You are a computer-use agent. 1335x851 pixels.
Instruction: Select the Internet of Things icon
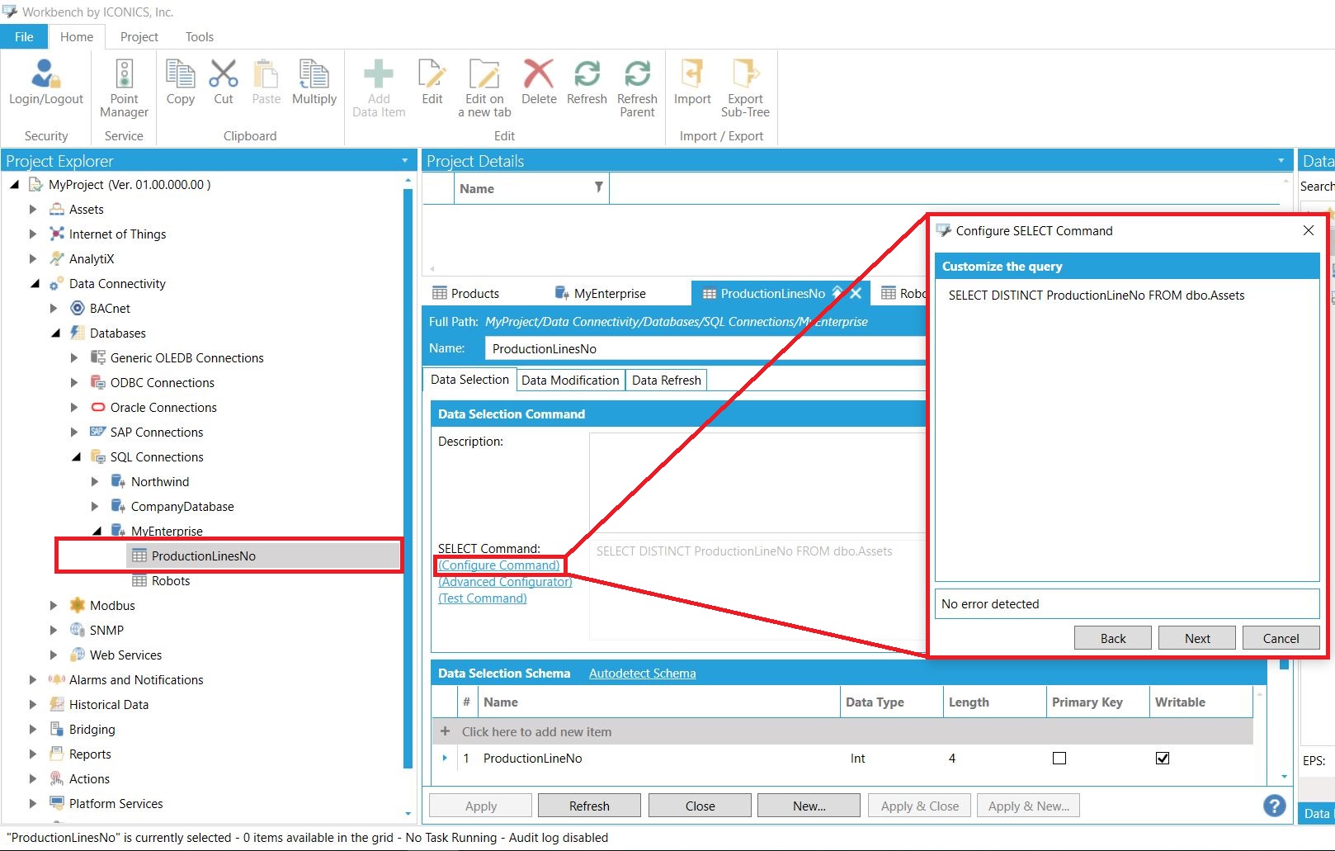pos(56,234)
